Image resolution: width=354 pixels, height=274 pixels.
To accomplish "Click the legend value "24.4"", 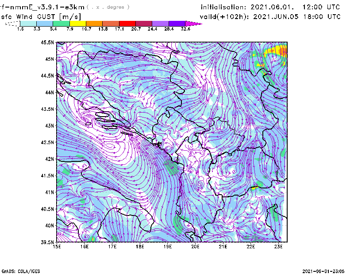I will [x=152, y=29].
